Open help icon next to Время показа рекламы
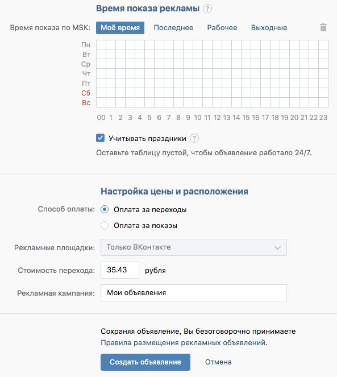This screenshot has height=377, width=337. click(207, 9)
